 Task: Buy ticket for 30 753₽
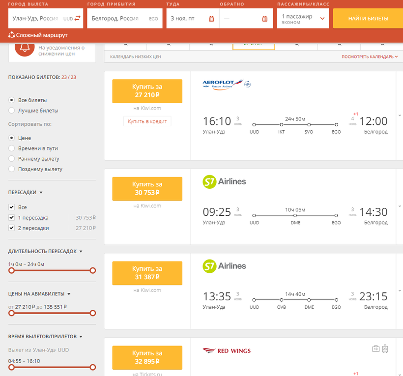pos(147,189)
